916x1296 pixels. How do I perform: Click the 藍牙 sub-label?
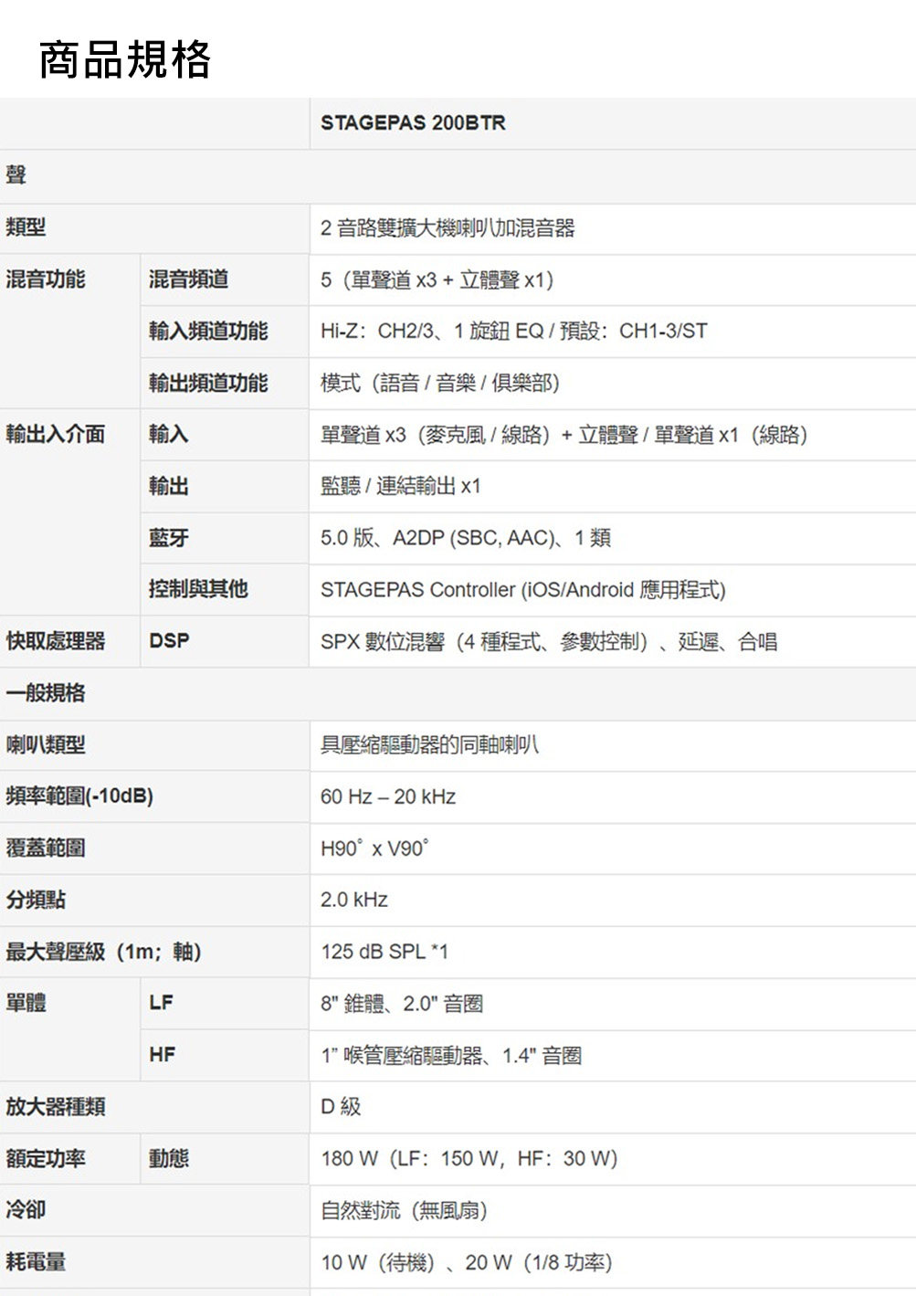click(x=169, y=538)
